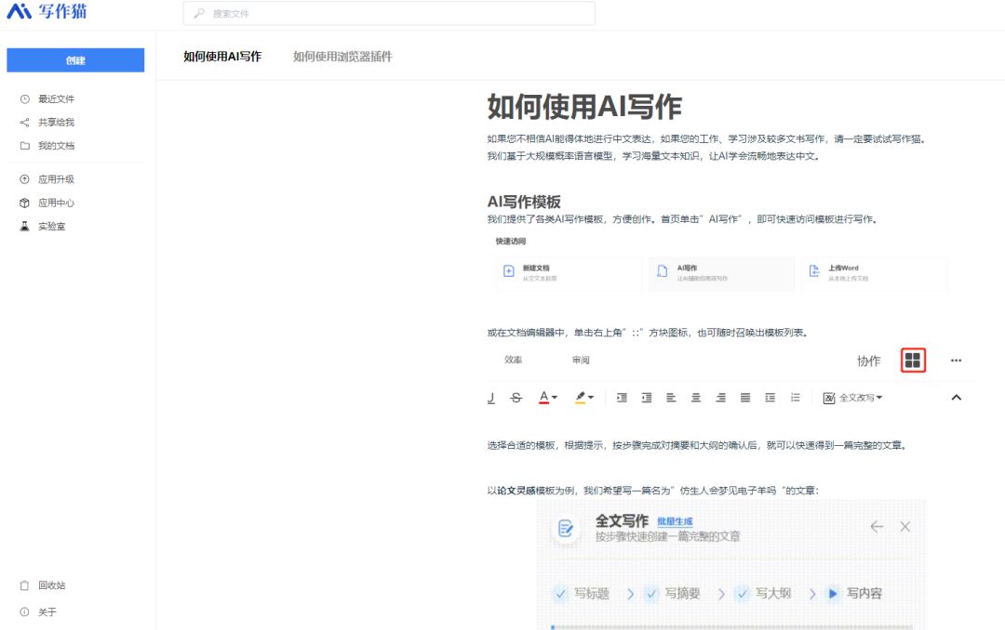Select the 写标题 step
Viewport: 1005px width, 630px height.
click(582, 594)
